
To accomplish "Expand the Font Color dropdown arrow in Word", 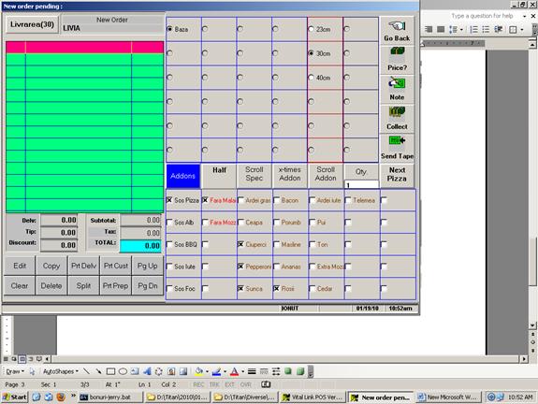I will coord(242,371).
